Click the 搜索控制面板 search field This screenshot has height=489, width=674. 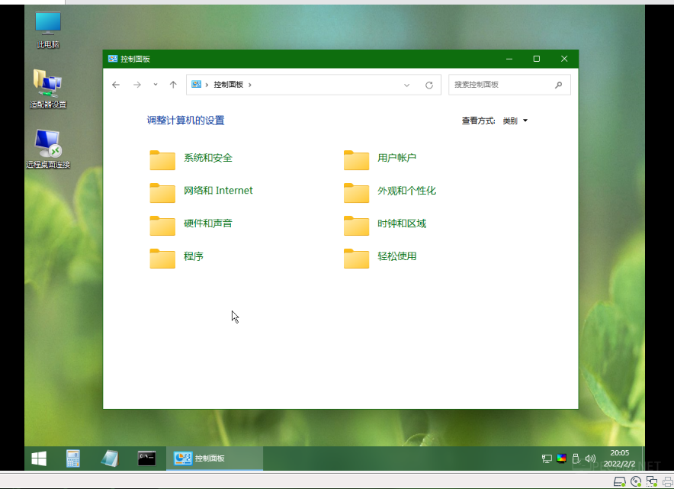[509, 85]
